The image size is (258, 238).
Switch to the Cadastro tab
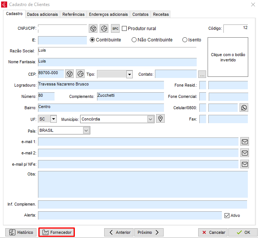click(14, 14)
